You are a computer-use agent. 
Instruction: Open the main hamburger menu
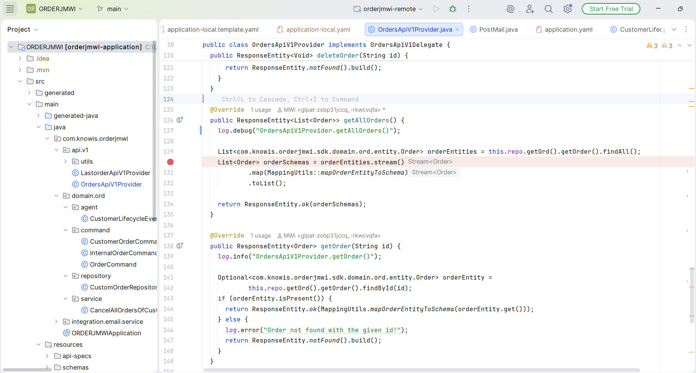click(10, 9)
